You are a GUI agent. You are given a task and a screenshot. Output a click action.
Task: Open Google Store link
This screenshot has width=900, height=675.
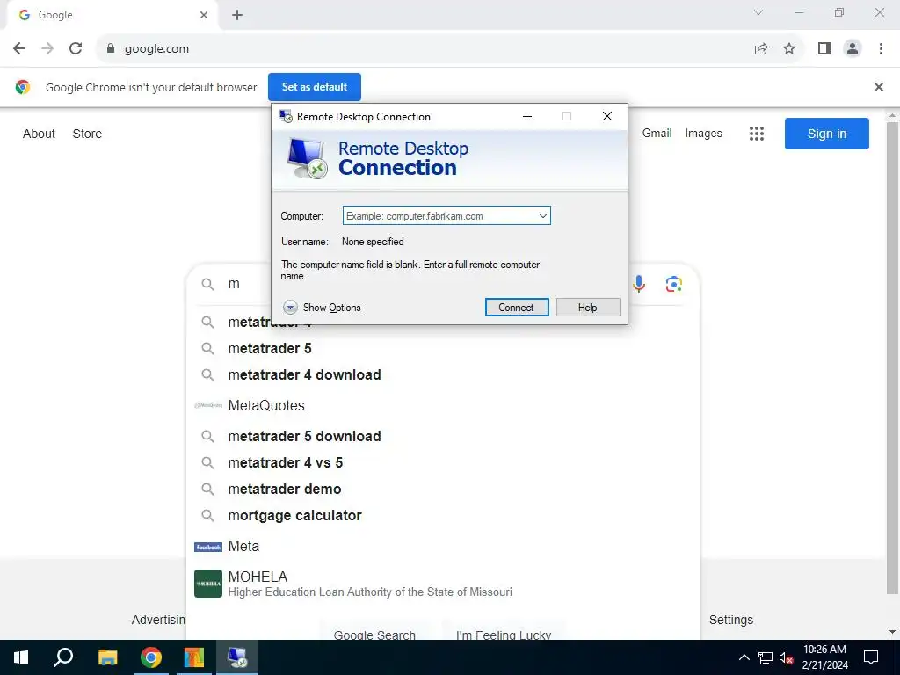point(87,134)
